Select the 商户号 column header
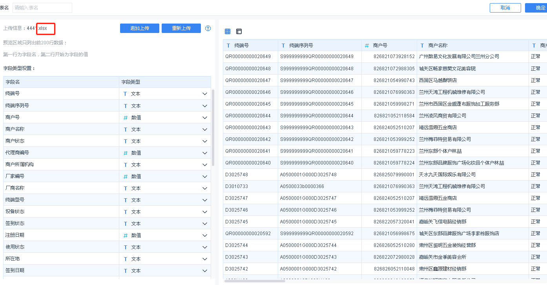 (389, 45)
